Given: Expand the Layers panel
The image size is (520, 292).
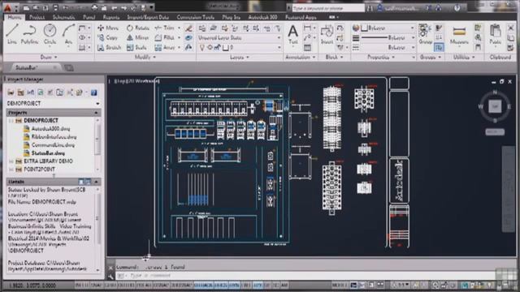Looking at the screenshot, I should pos(240,58).
